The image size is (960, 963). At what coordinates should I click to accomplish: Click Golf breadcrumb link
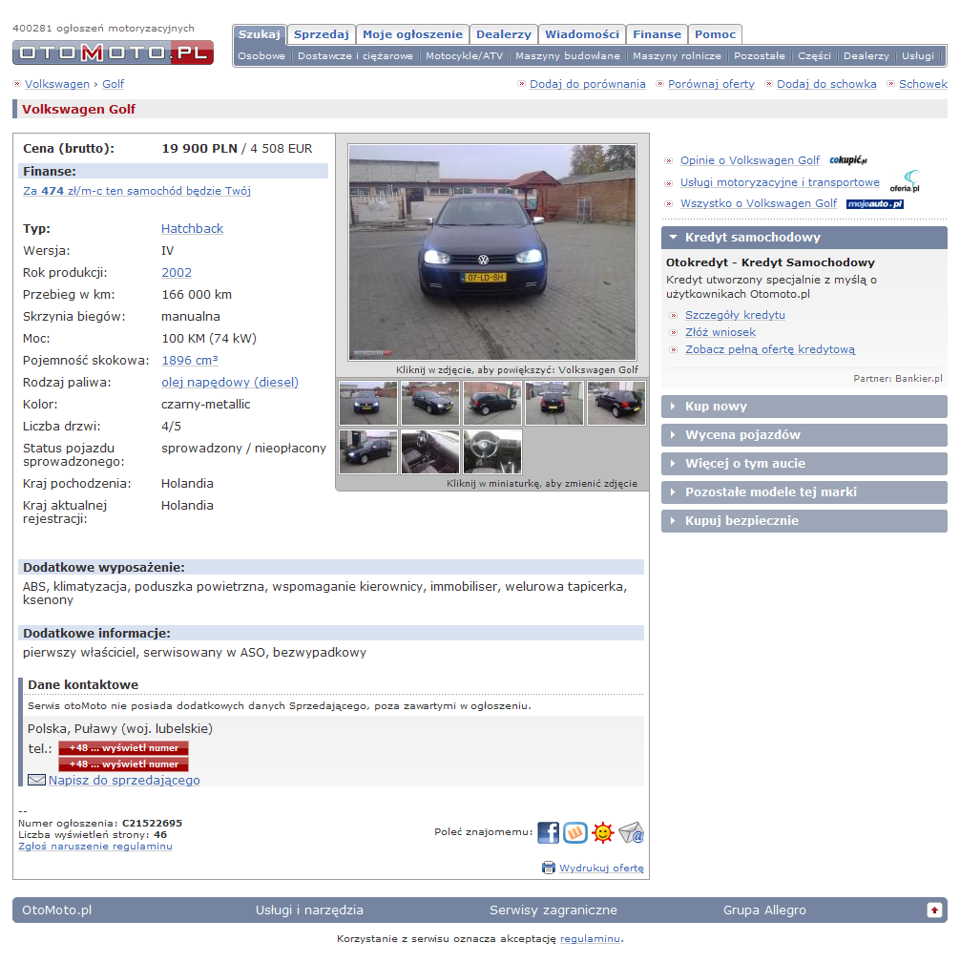pyautogui.click(x=113, y=84)
